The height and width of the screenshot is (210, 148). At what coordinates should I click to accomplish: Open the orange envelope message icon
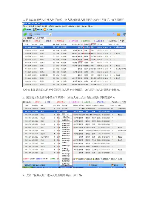click(x=118, y=34)
